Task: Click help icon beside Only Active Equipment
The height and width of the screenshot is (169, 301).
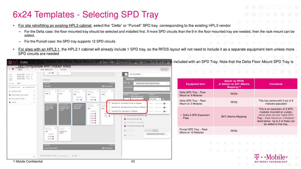Action: click(141, 119)
